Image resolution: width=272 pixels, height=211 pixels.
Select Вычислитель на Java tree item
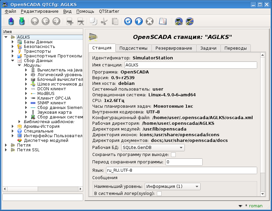click(x=60, y=70)
